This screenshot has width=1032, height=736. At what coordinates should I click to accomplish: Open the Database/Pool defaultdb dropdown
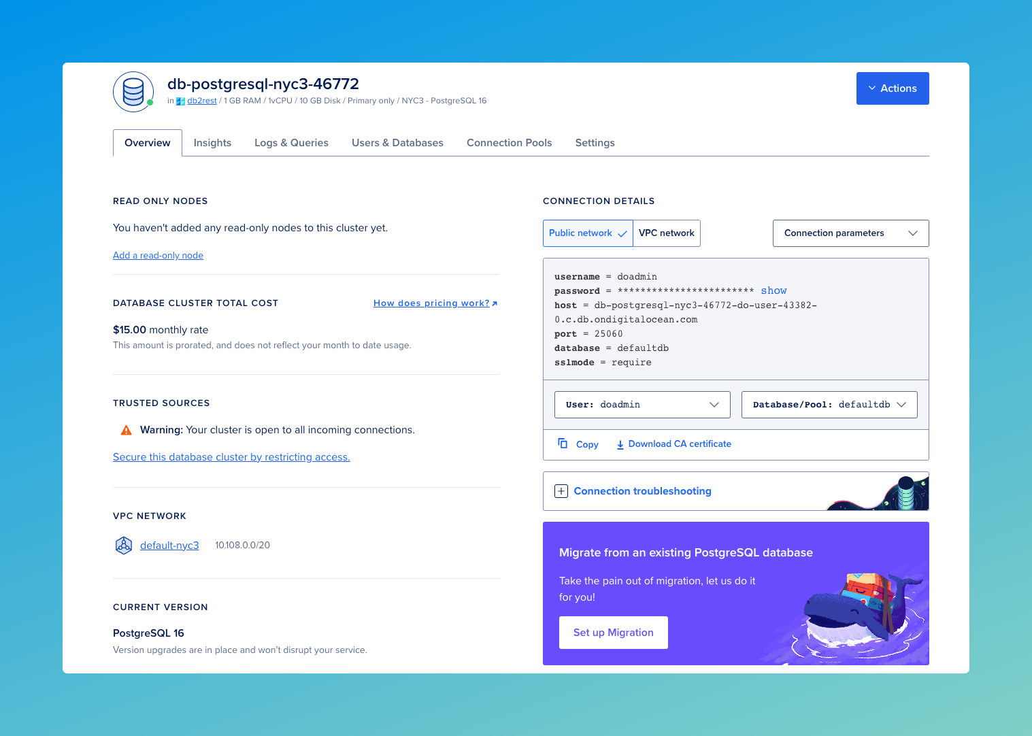829,404
